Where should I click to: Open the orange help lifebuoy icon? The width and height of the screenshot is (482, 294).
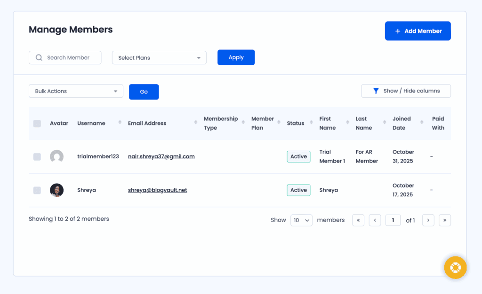point(455,268)
